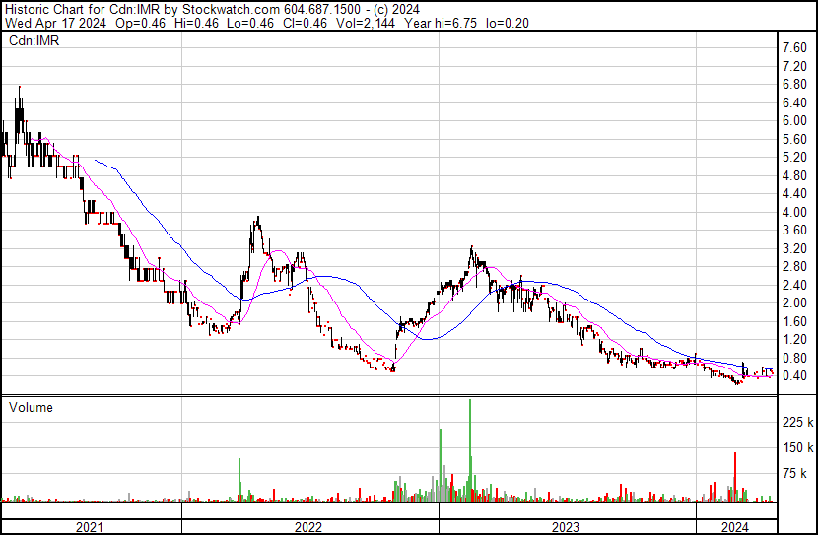The width and height of the screenshot is (818, 535).
Task: Click the 0.80 price axis label
Action: click(x=794, y=358)
